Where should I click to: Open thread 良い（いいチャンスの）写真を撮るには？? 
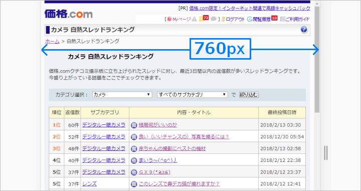click(x=184, y=137)
